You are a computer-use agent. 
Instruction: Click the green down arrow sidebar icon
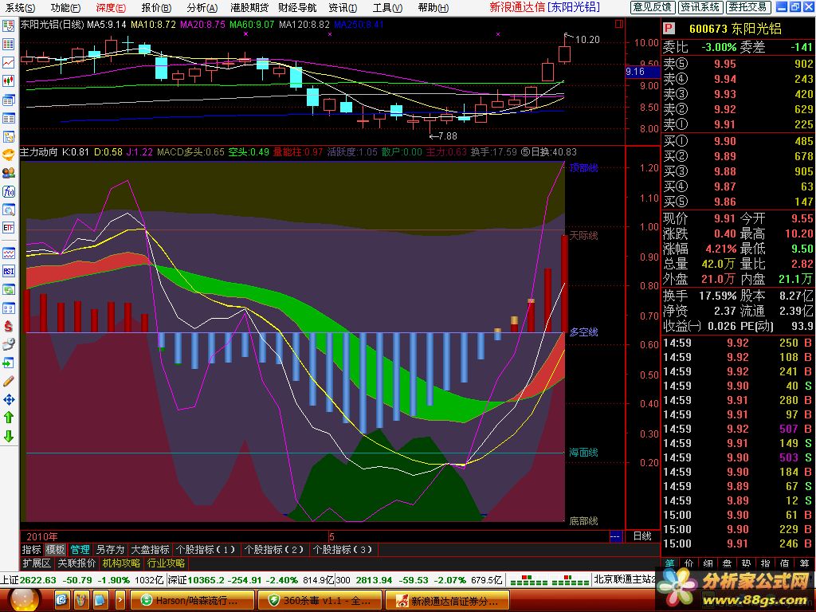[x=8, y=436]
